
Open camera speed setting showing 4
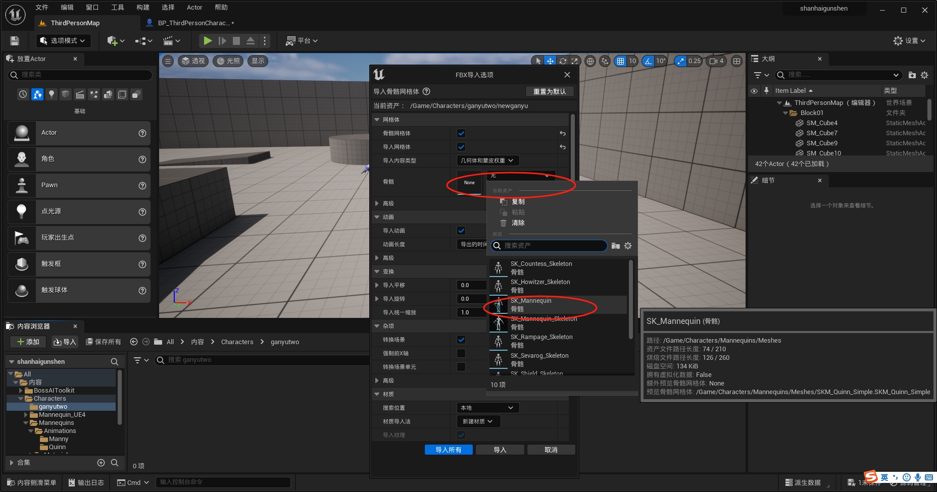tap(716, 61)
